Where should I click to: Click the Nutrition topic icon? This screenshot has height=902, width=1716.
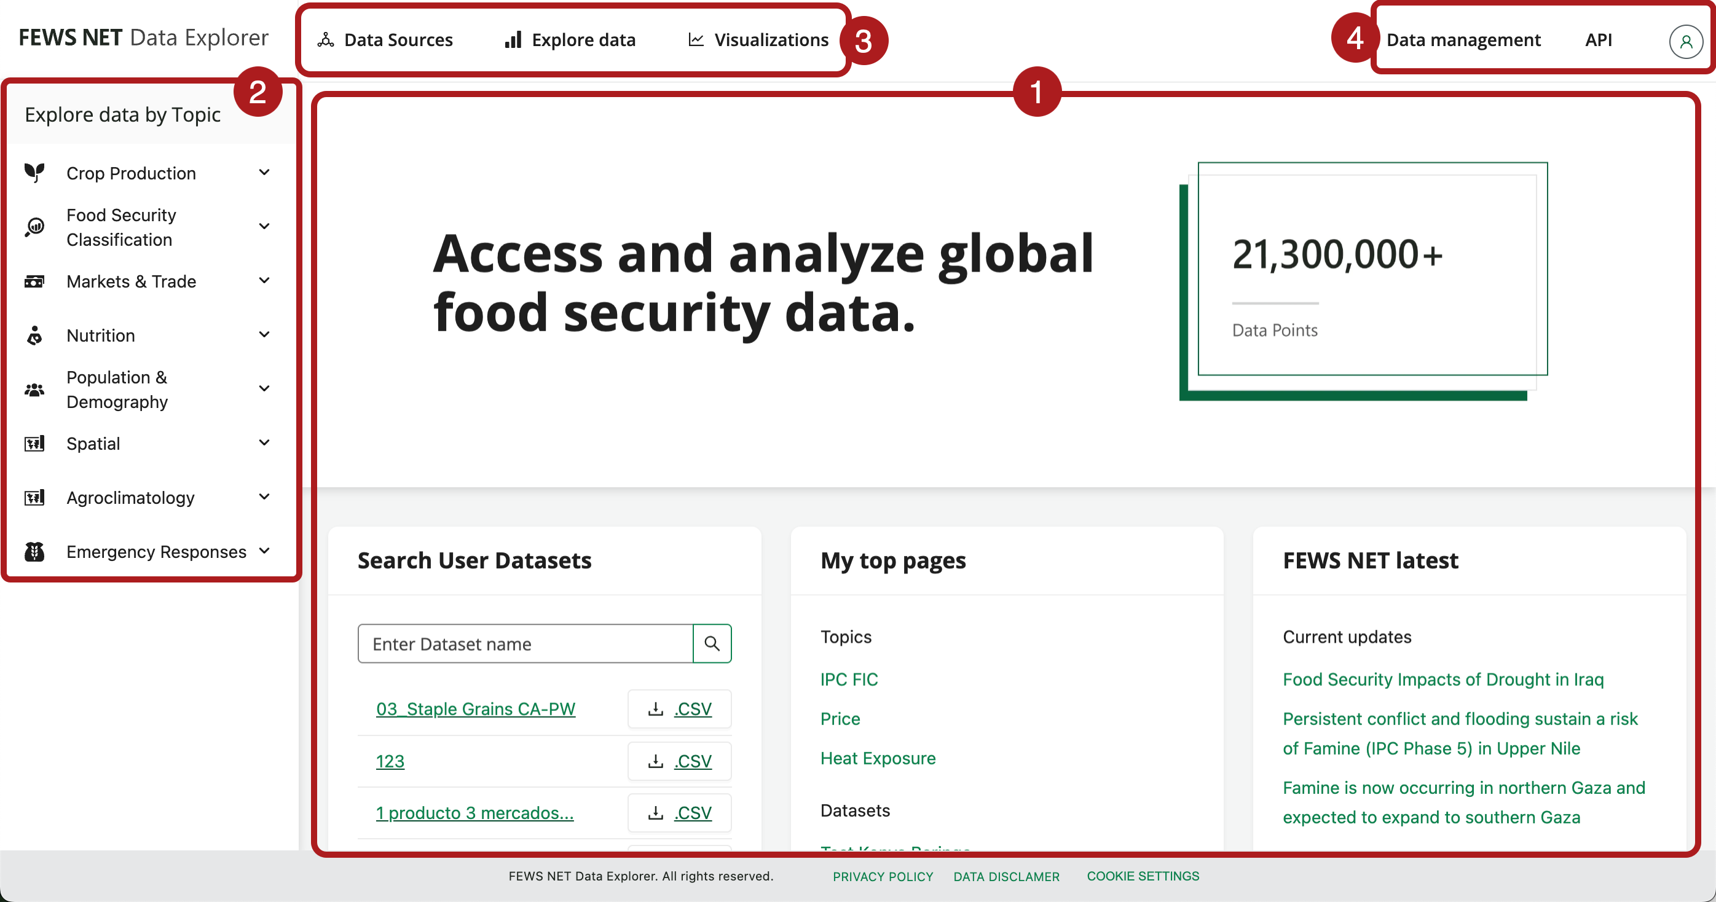coord(34,335)
